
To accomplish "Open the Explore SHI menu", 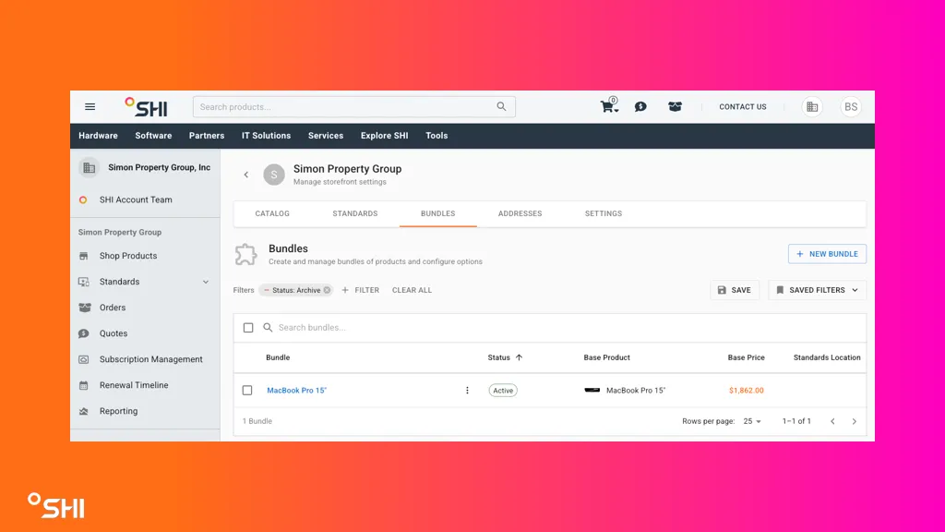I will coord(385,136).
